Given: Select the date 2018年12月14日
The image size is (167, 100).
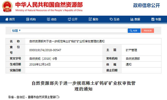Looking at the screenshot, I should tap(40, 64).
